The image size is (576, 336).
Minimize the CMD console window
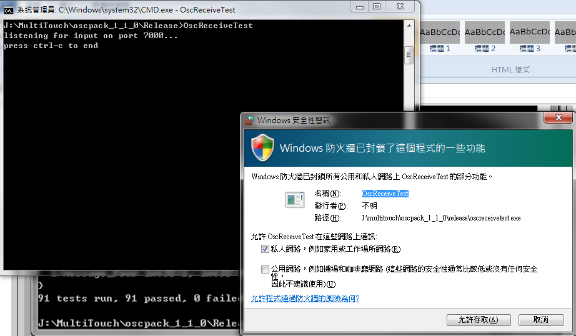click(x=360, y=7)
